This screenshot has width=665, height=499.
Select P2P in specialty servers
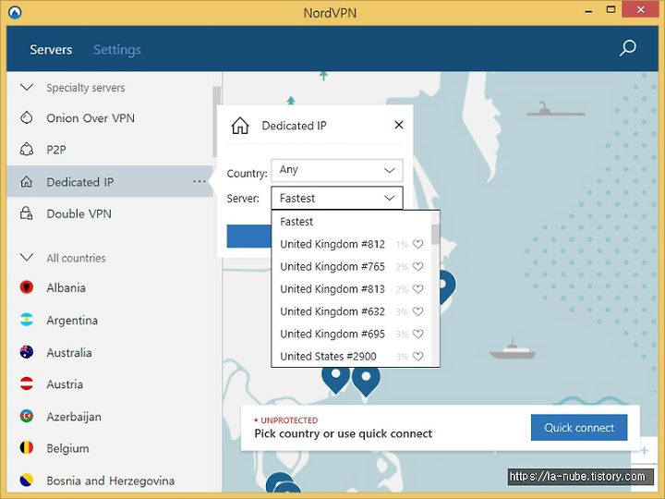click(56, 150)
